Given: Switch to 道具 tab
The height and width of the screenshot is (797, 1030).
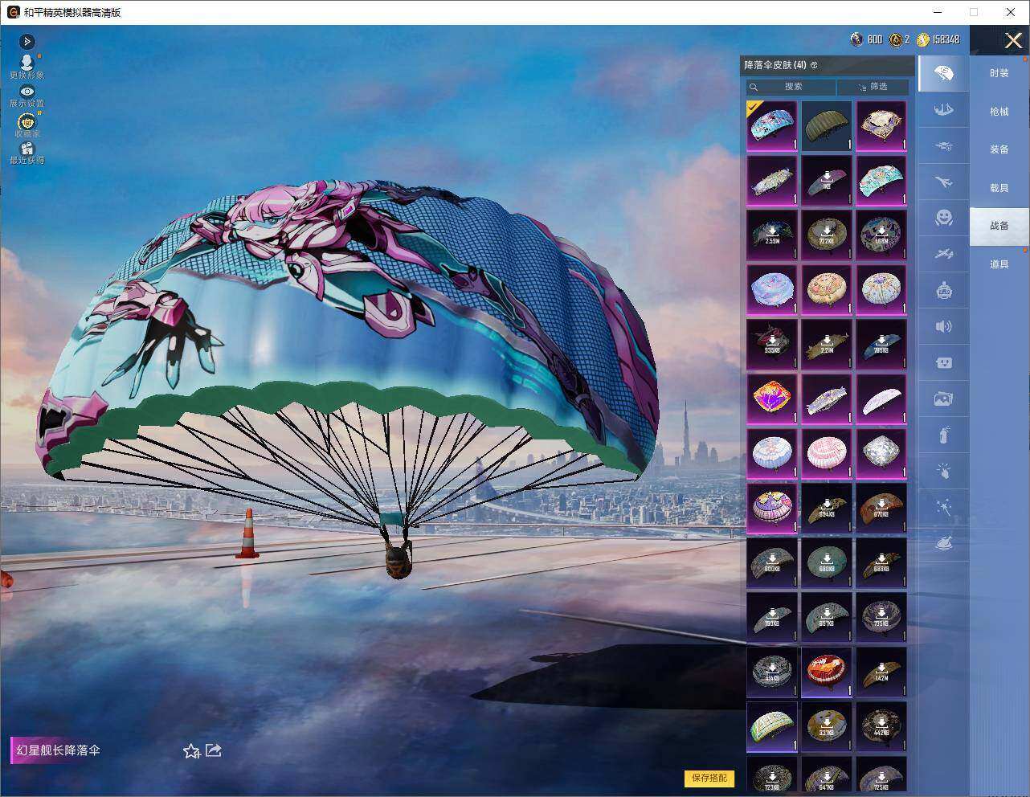Looking at the screenshot, I should click(x=999, y=264).
